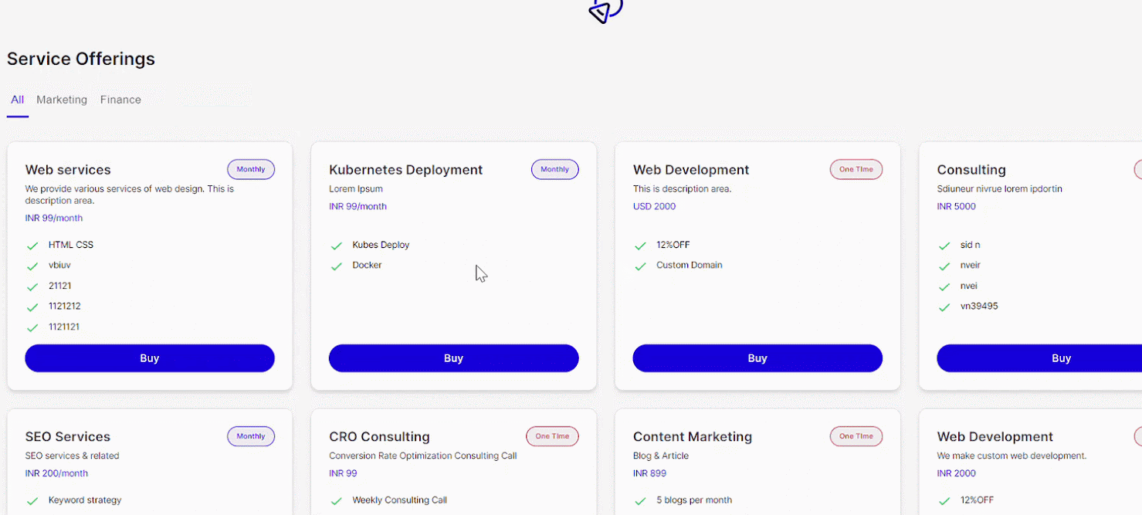Click the Service Offerings heading
The image size is (1142, 515).
[80, 59]
